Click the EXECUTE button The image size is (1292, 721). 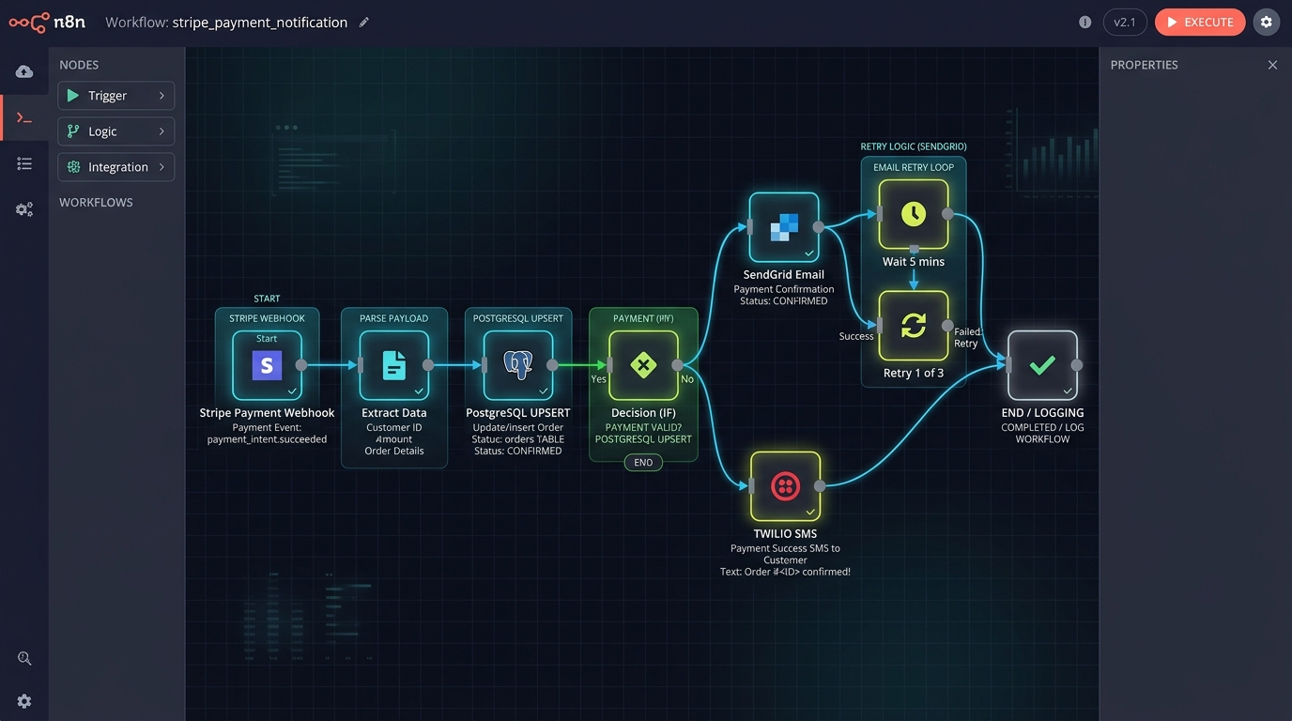coord(1200,23)
